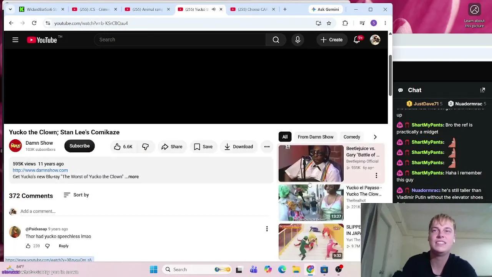
Task: Reply to Paidxasap's comment
Action: (63, 246)
